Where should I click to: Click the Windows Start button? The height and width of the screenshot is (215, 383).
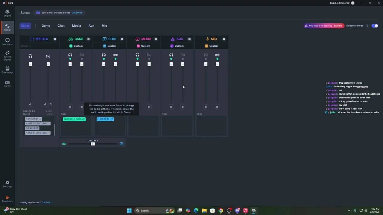point(129,211)
